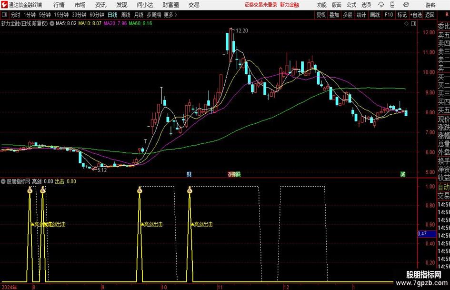This screenshot has width=450, height=290.
Task: Click the 5.12 low price label
Action: point(102,170)
